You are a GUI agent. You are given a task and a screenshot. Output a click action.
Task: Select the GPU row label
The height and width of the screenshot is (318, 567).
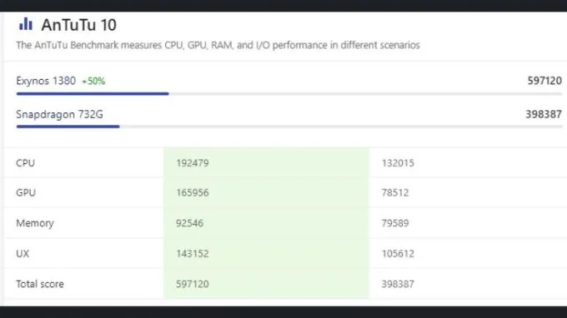click(x=26, y=193)
